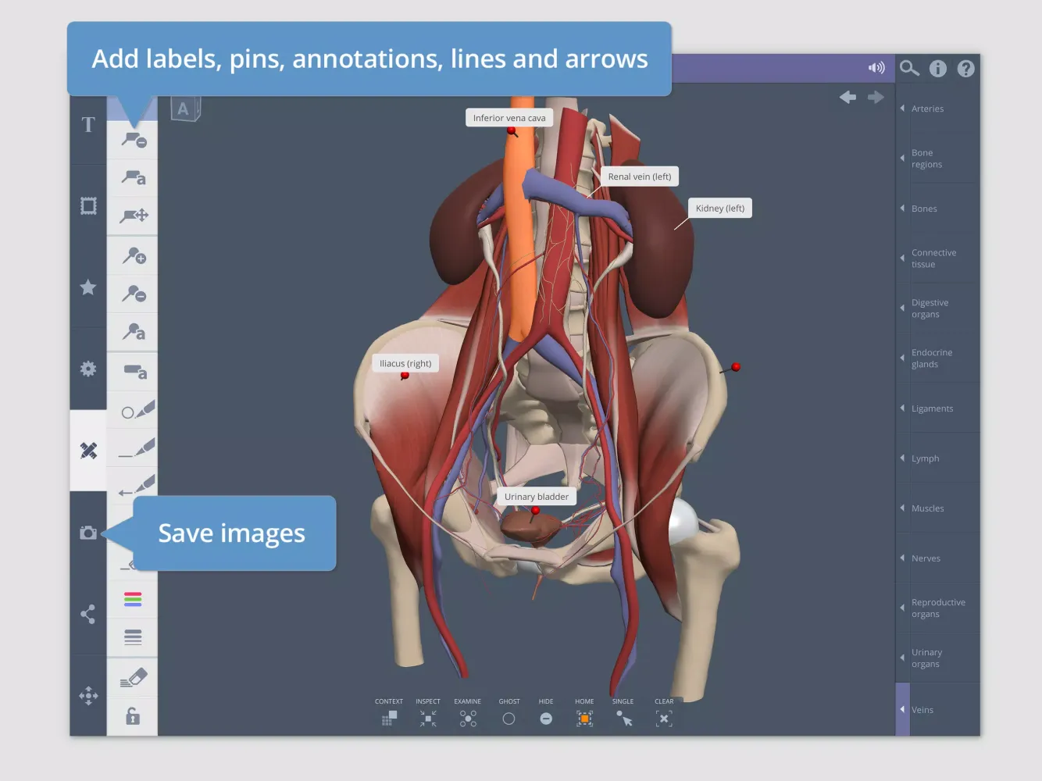Toggle the audio speaker icon
The image size is (1042, 781).
coord(876,68)
